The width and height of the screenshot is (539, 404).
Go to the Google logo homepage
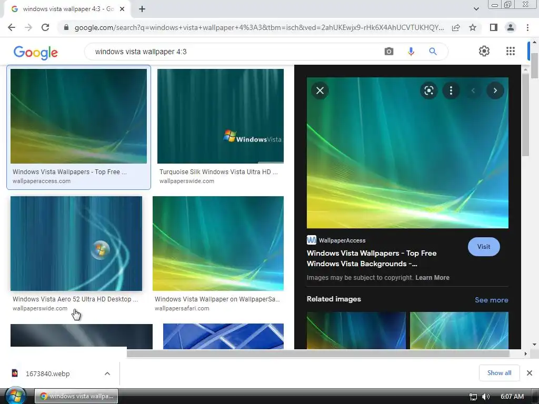pos(36,53)
